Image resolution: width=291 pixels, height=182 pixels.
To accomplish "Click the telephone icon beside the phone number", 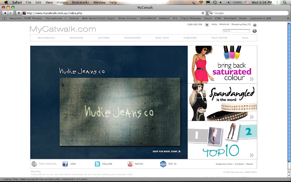I will click(207, 25).
